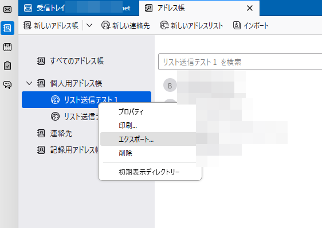The image size is (322, 228).
Task: Select the list リスト送信テスト 1
Action: (x=87, y=99)
